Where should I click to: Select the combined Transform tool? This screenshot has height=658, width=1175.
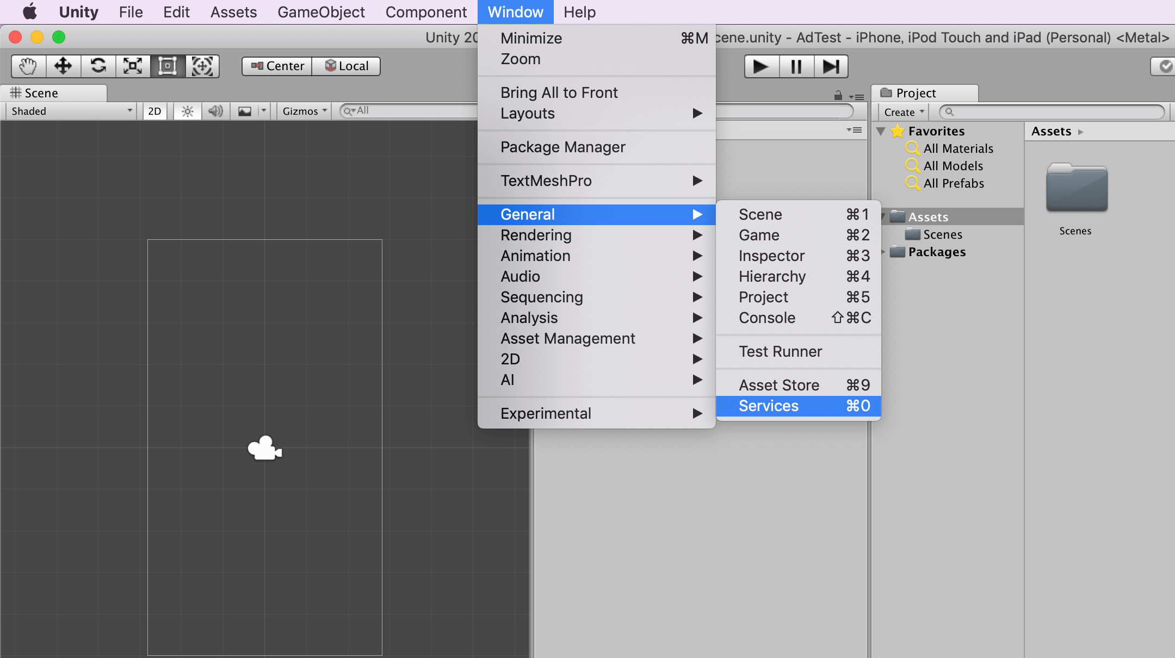click(202, 66)
